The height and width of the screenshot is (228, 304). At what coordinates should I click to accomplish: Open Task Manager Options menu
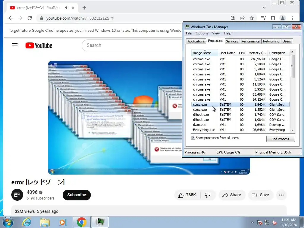point(202,33)
